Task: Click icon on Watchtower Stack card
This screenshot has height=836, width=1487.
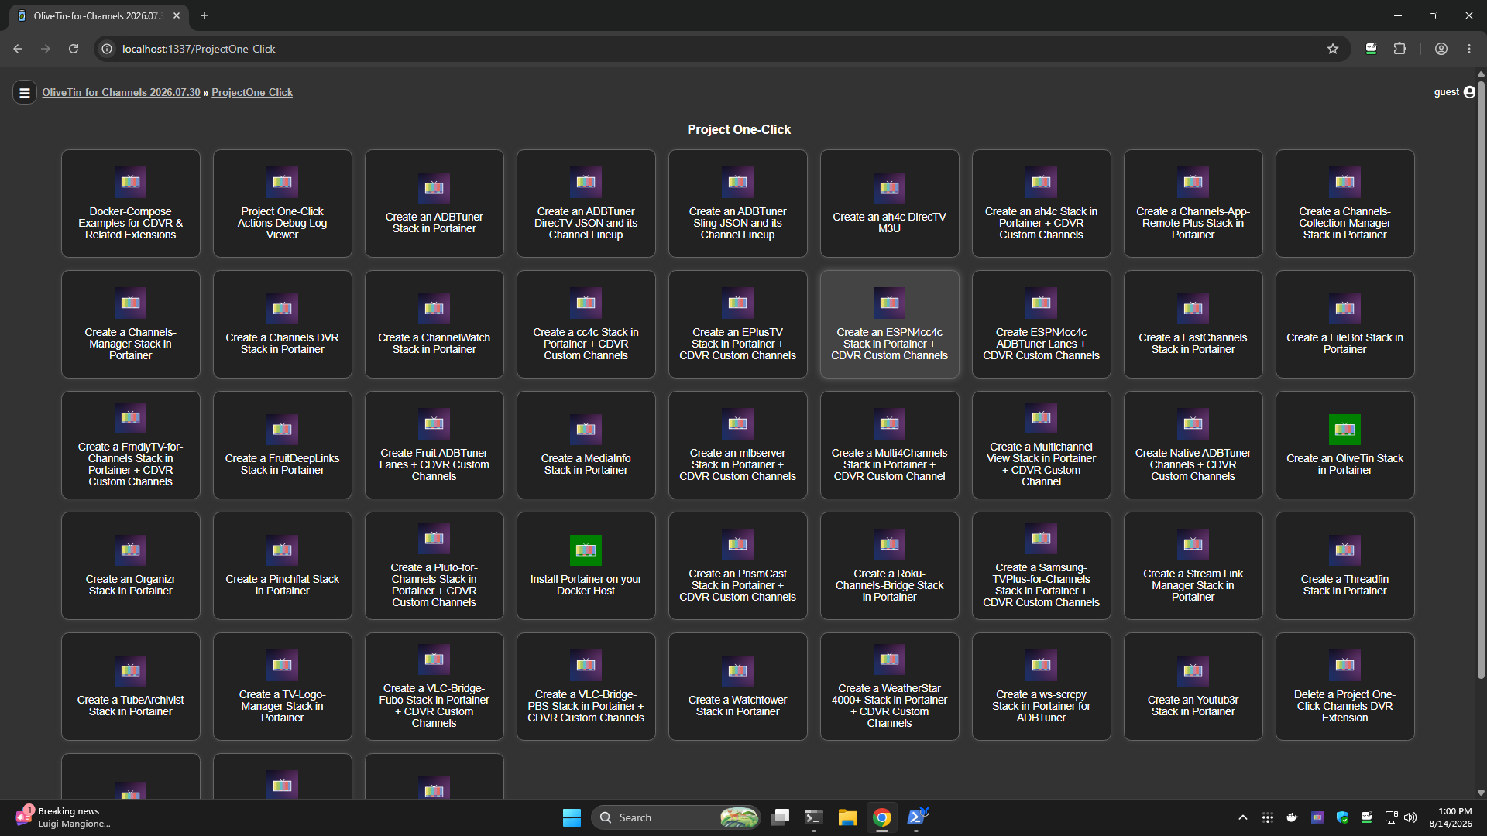Action: coord(738,671)
